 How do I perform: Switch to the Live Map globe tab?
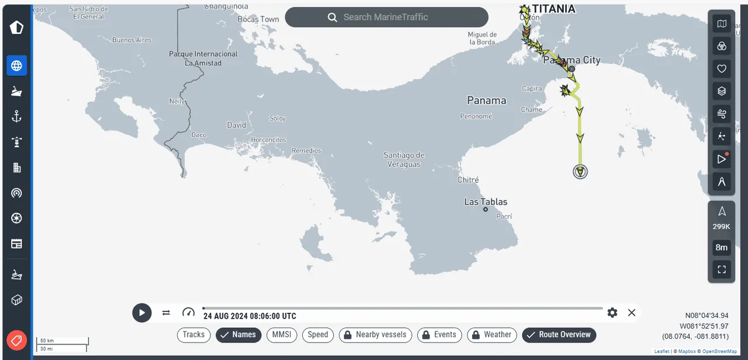(16, 65)
